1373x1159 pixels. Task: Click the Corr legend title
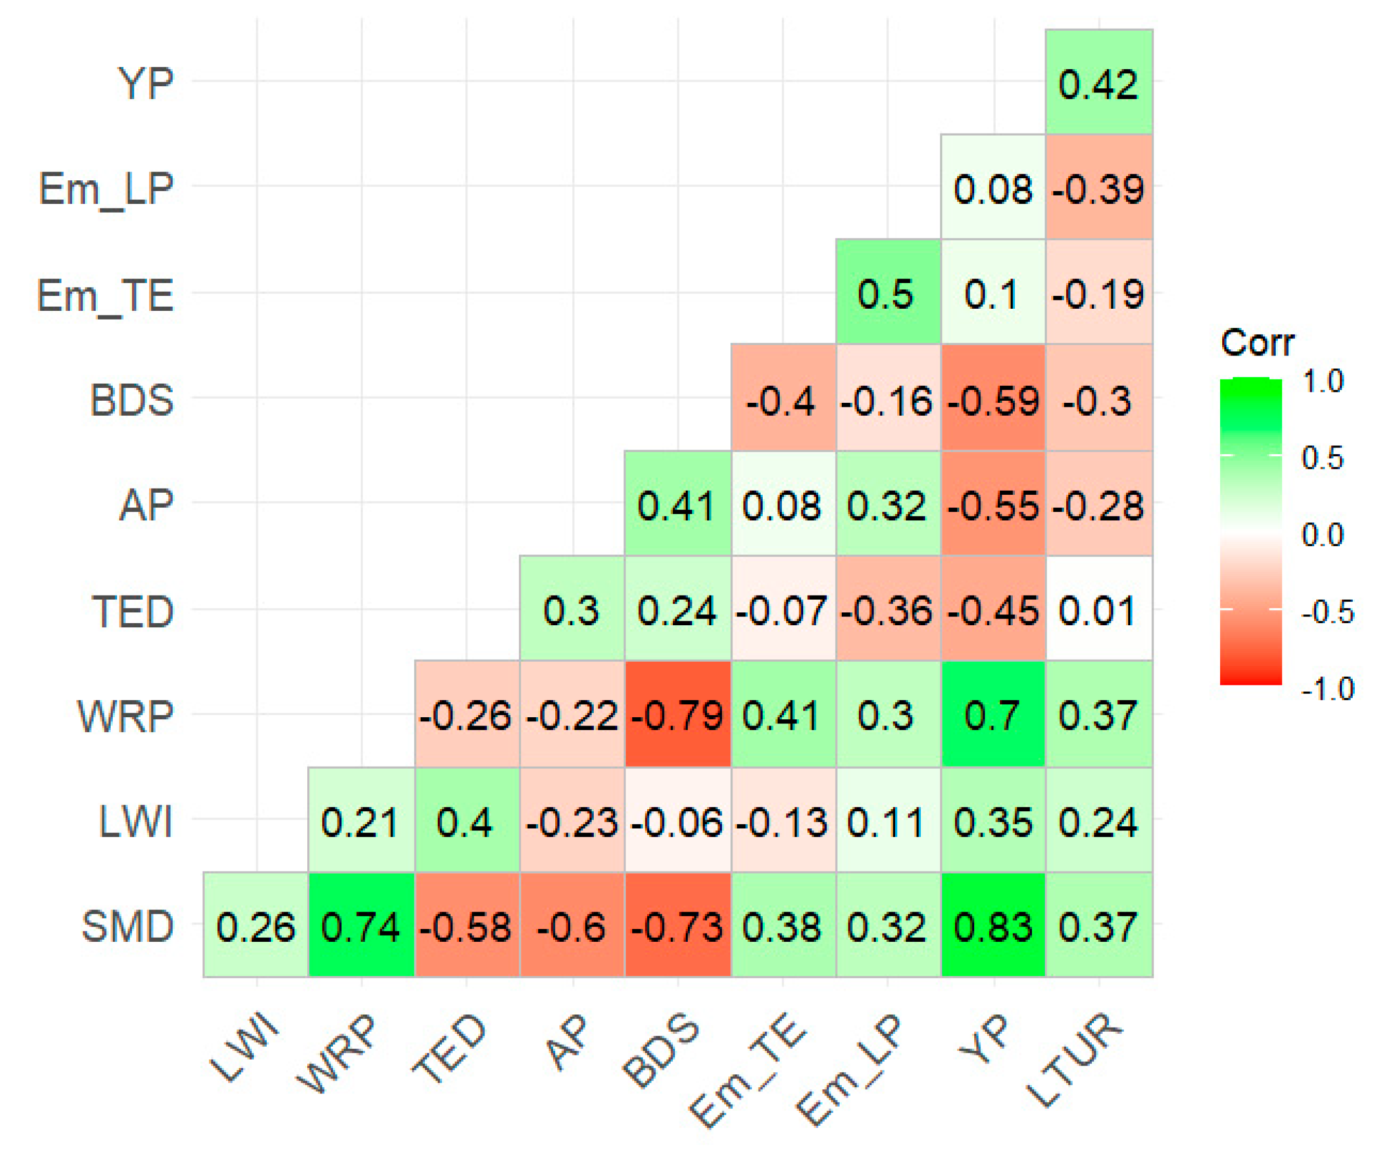pos(1257,343)
